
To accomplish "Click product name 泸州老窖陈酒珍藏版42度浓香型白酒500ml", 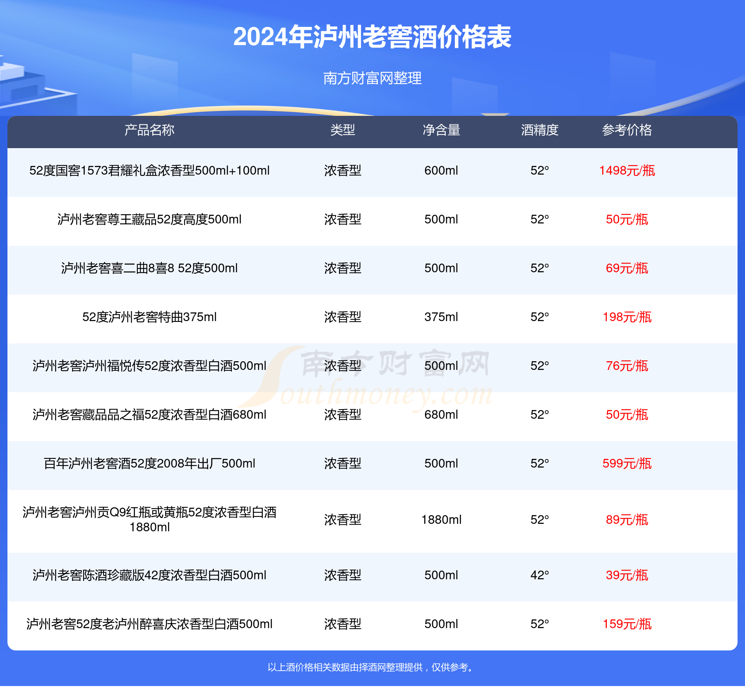I will (149, 575).
